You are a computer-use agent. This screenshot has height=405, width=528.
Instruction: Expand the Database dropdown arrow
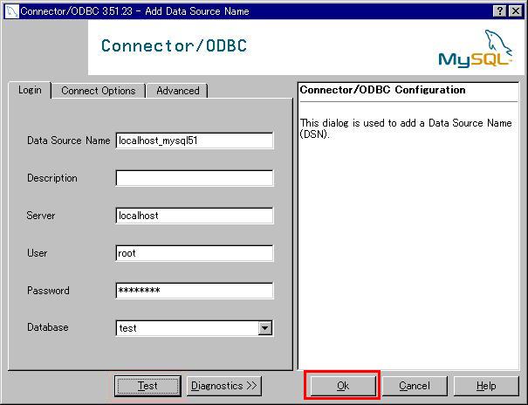coord(265,328)
